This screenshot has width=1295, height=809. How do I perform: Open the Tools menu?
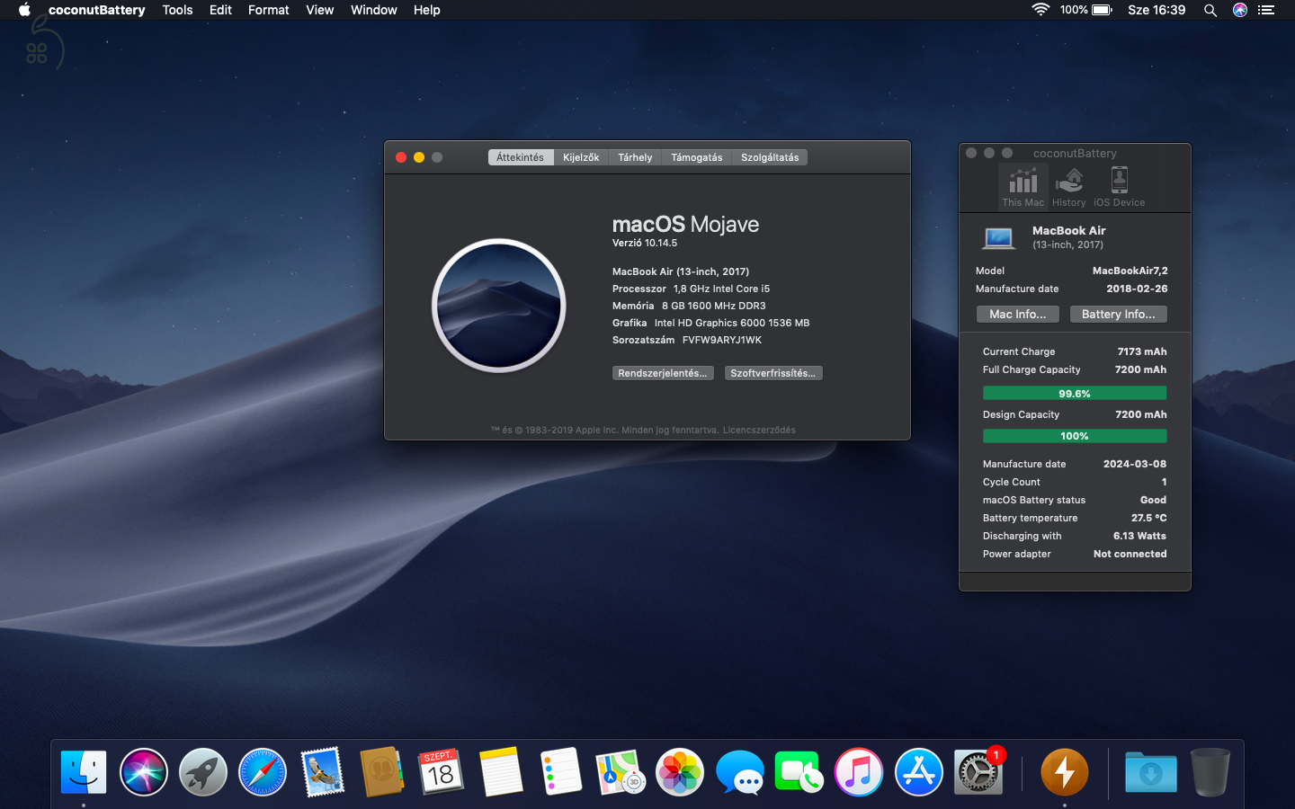tap(177, 10)
